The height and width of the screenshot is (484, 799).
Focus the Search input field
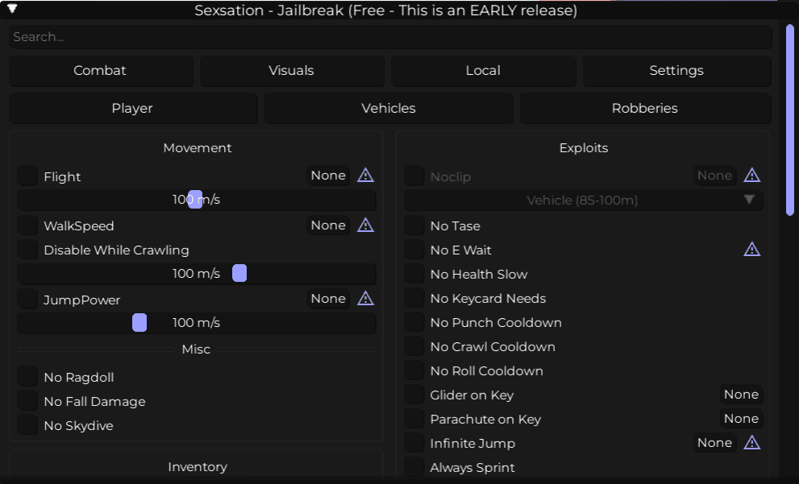[390, 37]
